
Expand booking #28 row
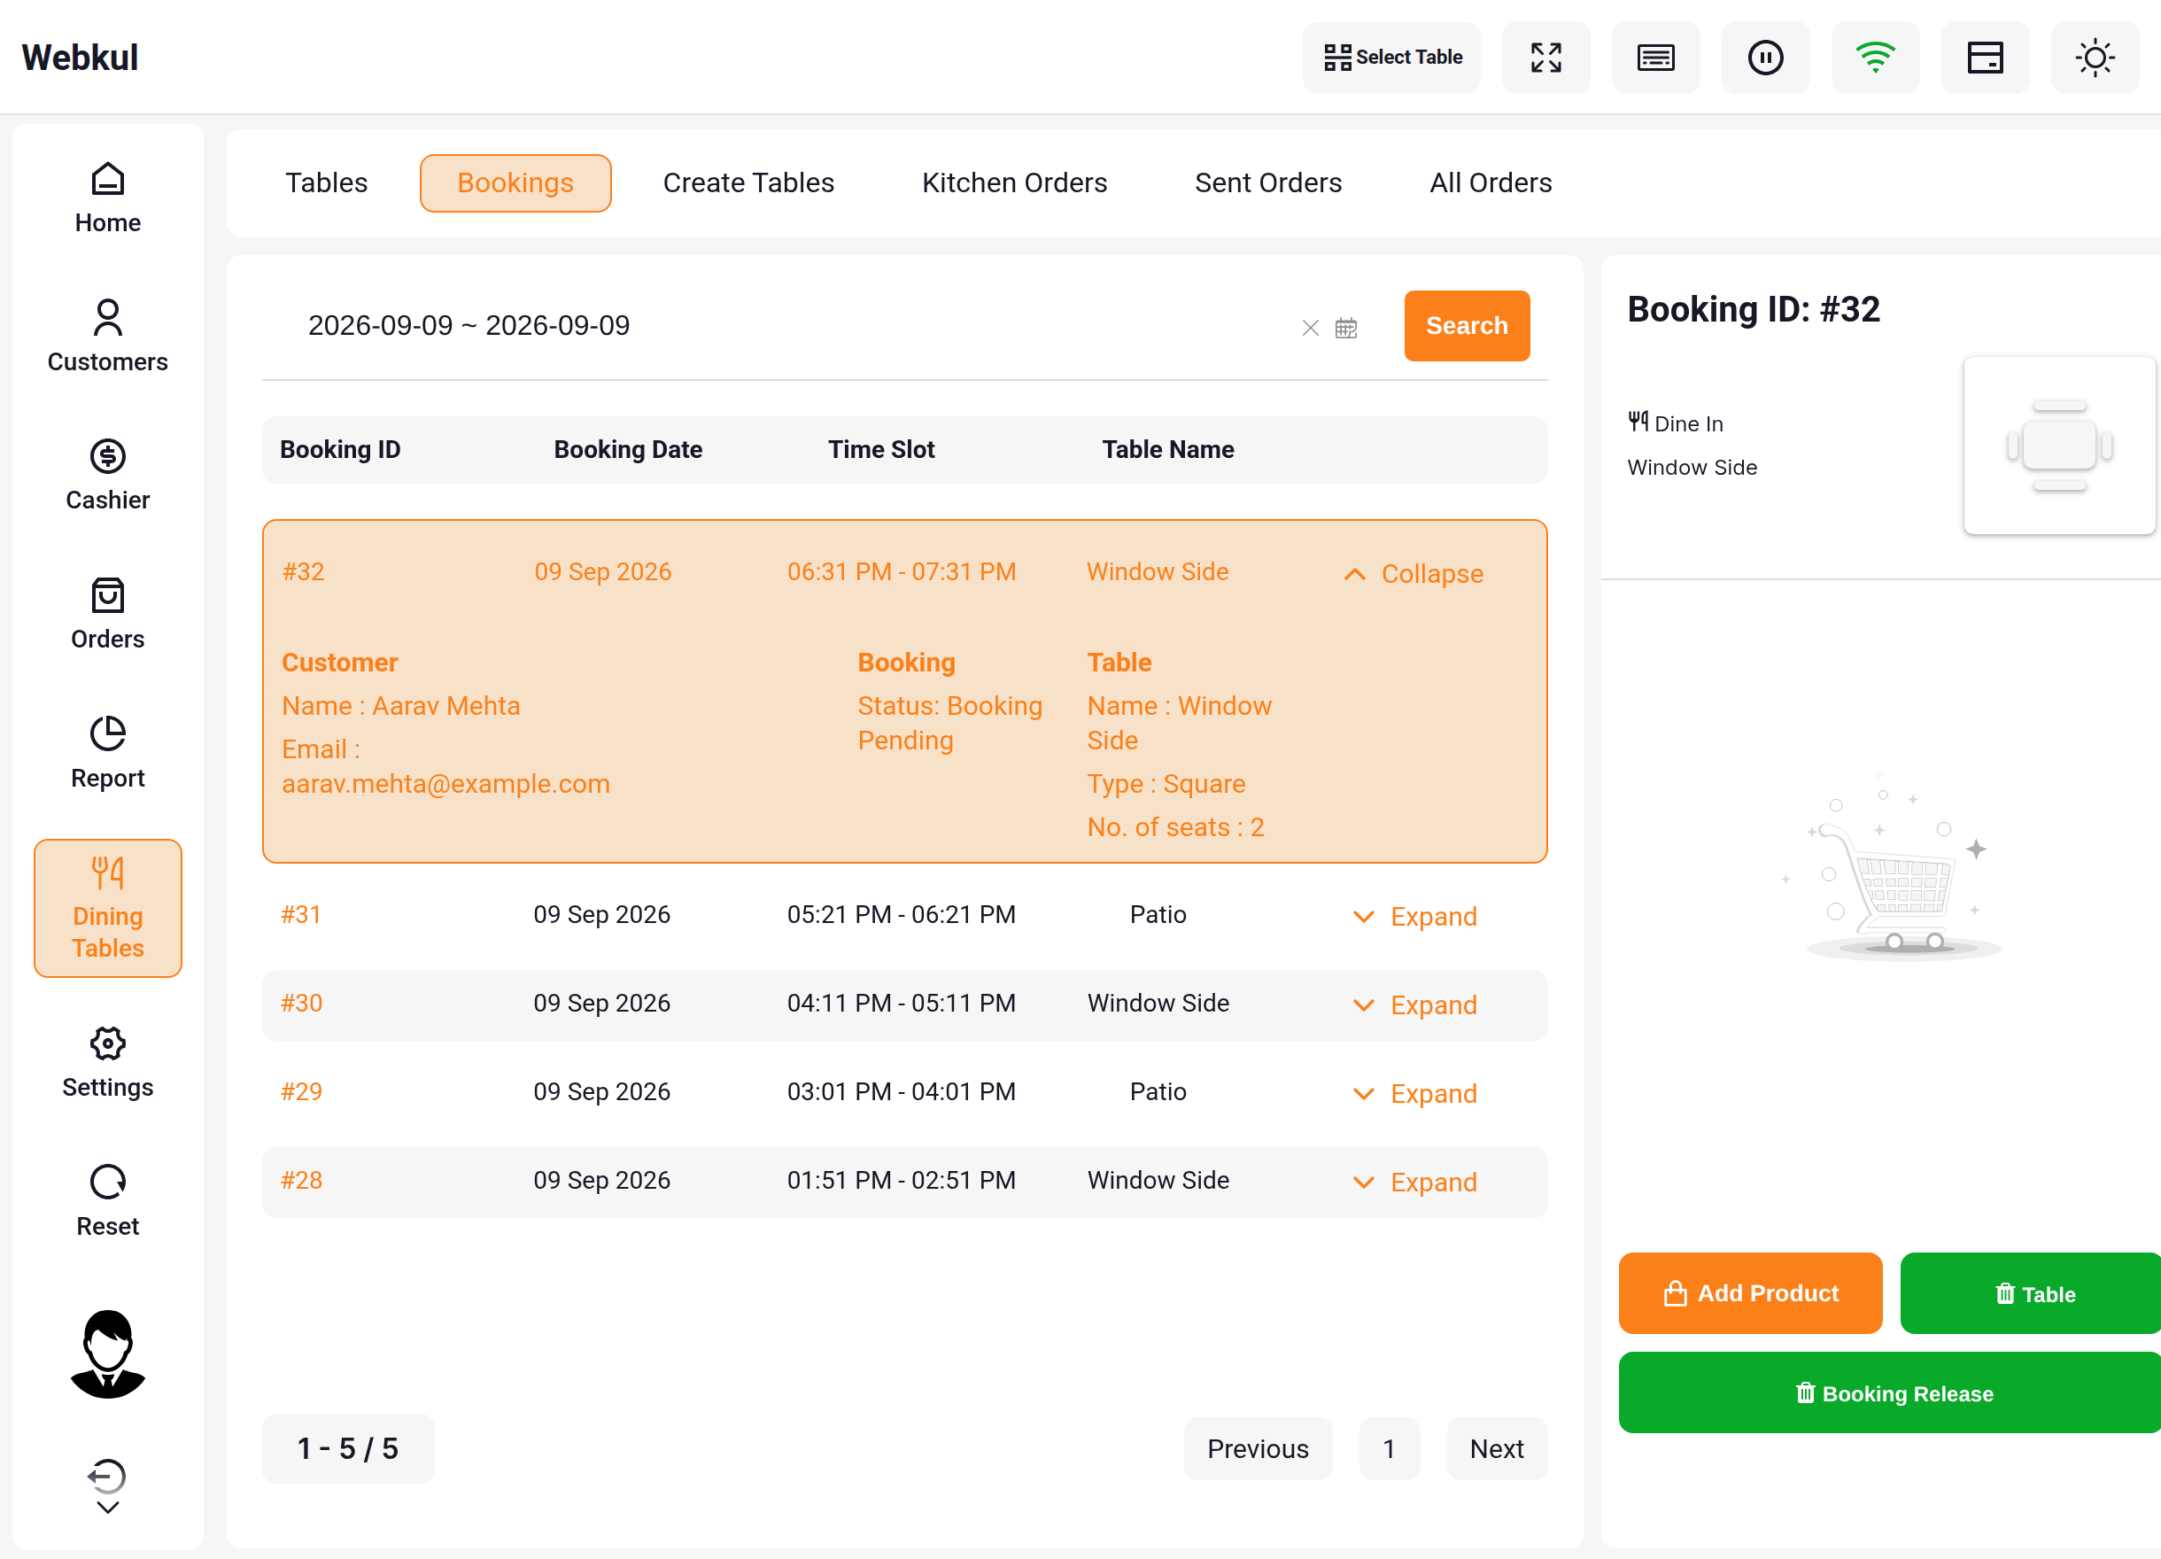click(x=1416, y=1183)
